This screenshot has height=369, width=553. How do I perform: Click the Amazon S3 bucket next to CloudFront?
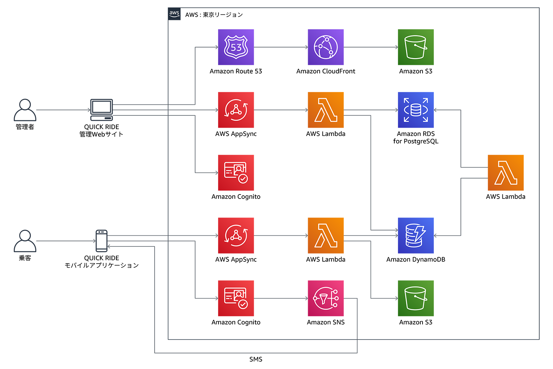click(x=415, y=47)
